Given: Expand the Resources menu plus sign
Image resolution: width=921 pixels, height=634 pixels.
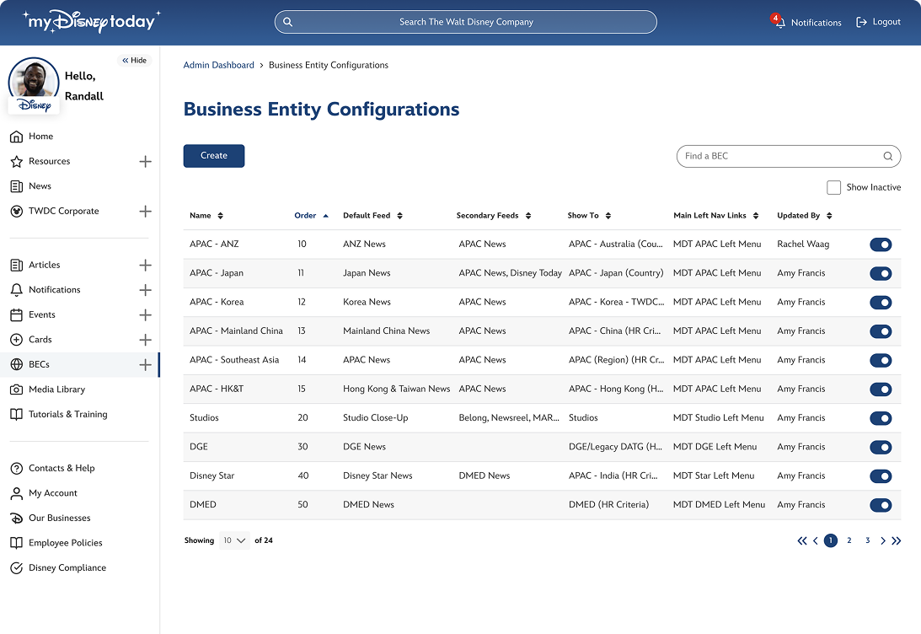Looking at the screenshot, I should (145, 161).
